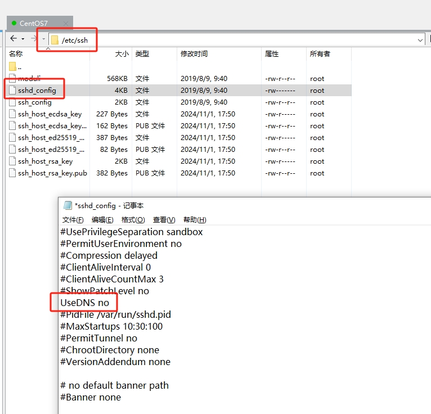Select ssh_host_ecdsa_key... 162 Bytes file icon
The height and width of the screenshot is (414, 431).
click(x=12, y=125)
